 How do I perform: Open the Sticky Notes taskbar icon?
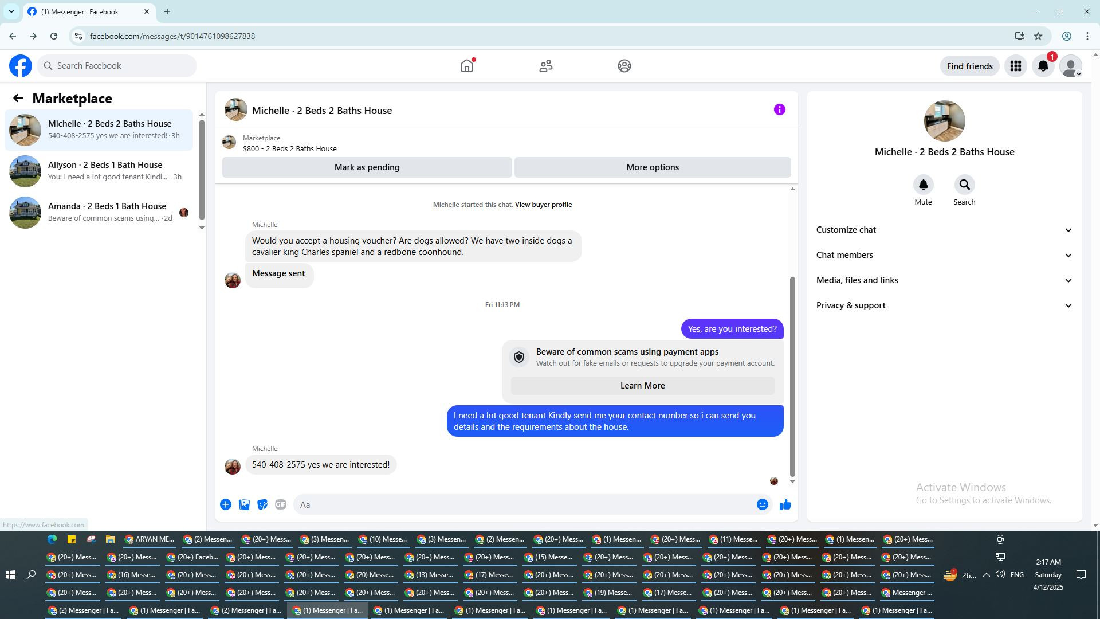tap(72, 539)
